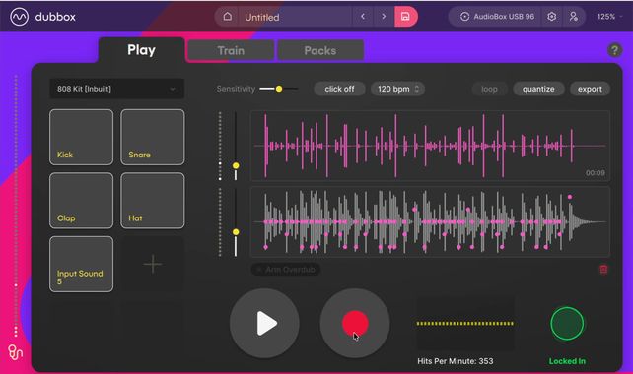Go to the home screen icon
This screenshot has width=633, height=374.
(x=228, y=17)
